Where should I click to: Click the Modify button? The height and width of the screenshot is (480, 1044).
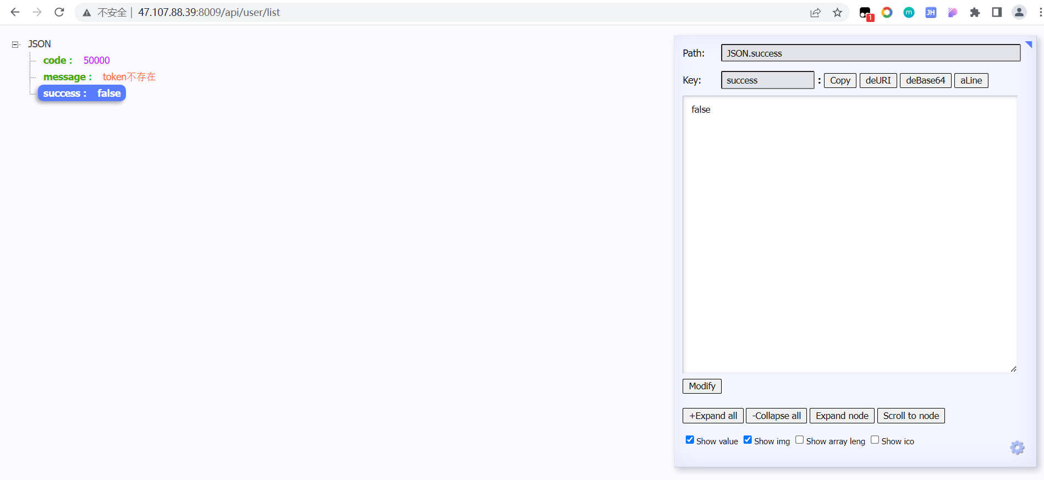point(702,386)
